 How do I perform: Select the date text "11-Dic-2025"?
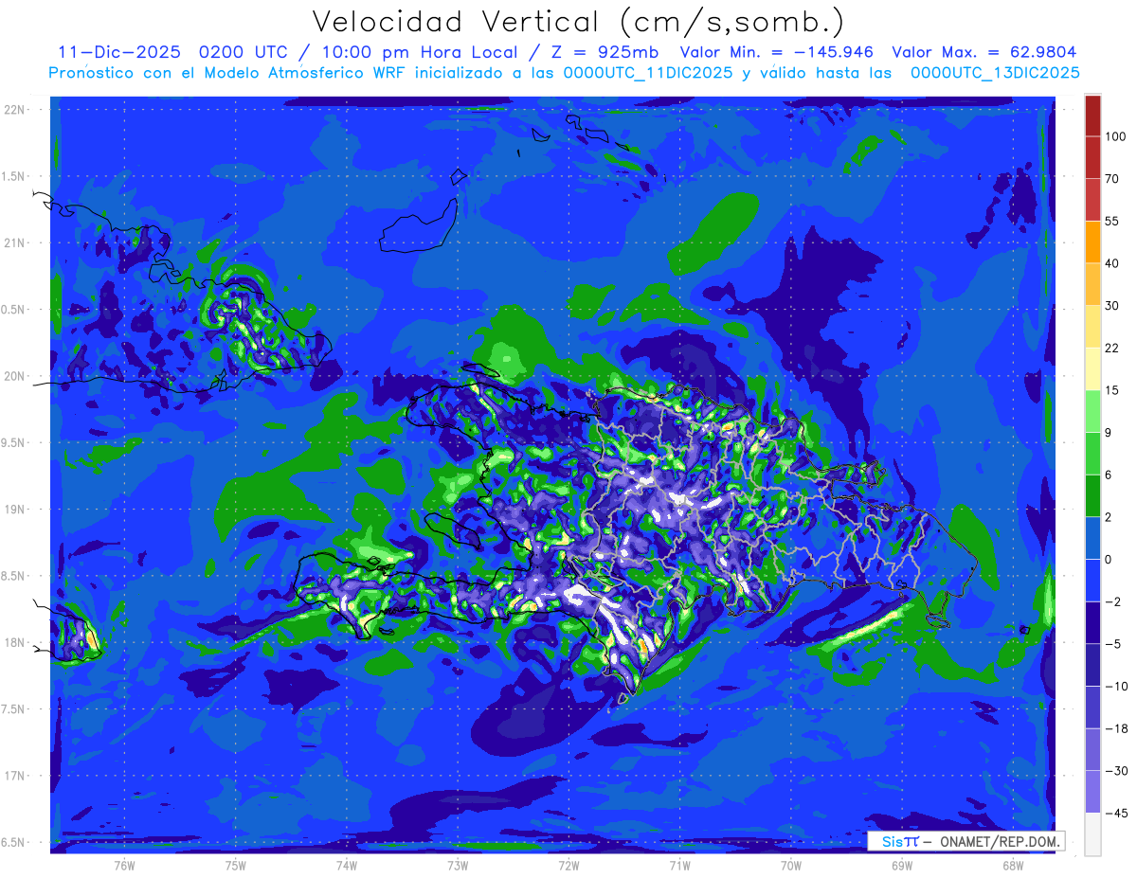click(x=117, y=52)
